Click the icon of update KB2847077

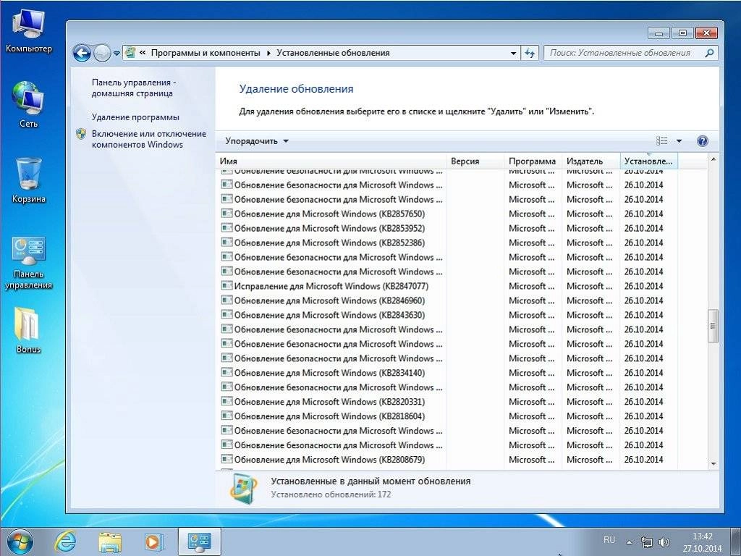coord(226,286)
